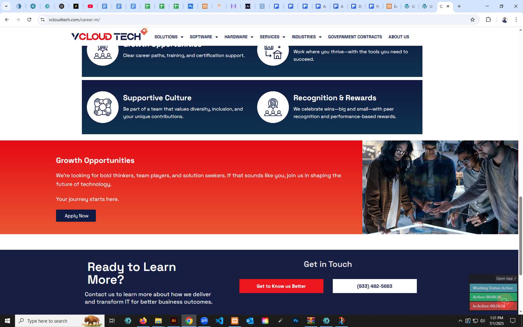Open Chrome three-dot menu

(516, 20)
